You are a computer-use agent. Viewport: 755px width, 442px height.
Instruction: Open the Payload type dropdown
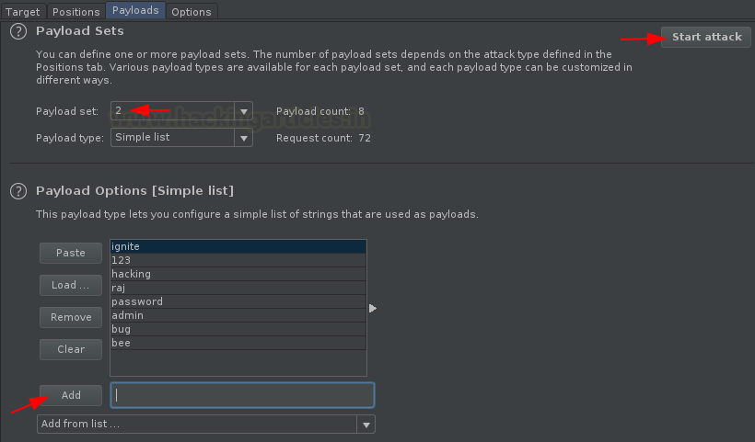243,138
